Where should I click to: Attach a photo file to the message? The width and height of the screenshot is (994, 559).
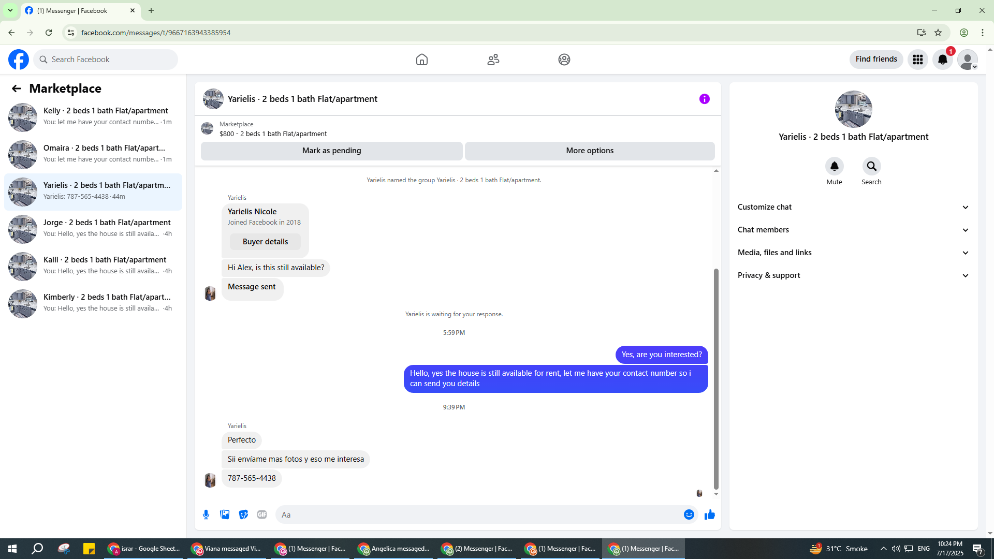[225, 514]
